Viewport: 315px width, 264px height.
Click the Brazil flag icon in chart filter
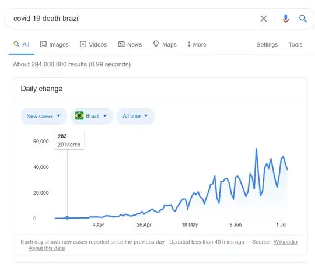pos(79,115)
